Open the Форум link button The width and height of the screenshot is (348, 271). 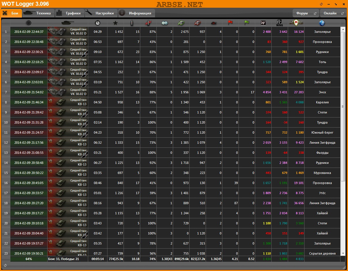pos(306,13)
